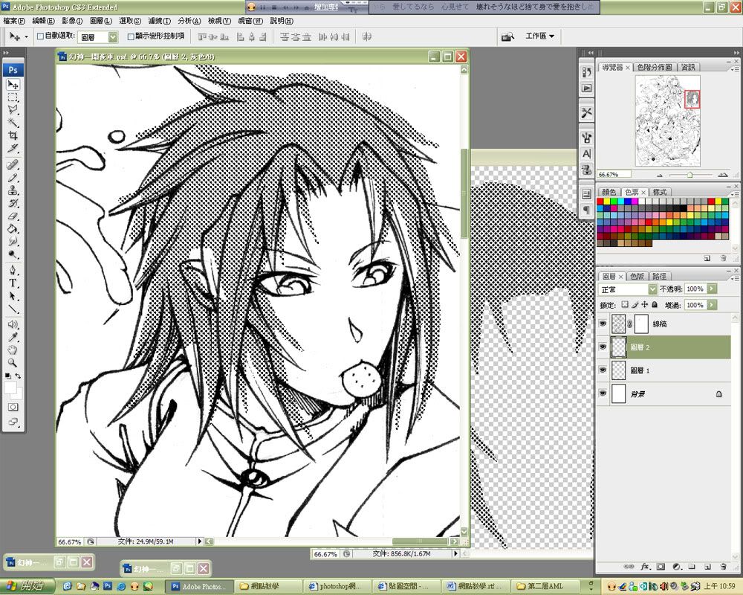Viewport: 743px width, 595px height.
Task: Select the Slice tool
Action: tap(13, 148)
